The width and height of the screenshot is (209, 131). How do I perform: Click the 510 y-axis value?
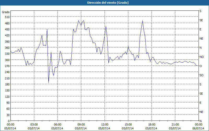[x=7, y=17]
